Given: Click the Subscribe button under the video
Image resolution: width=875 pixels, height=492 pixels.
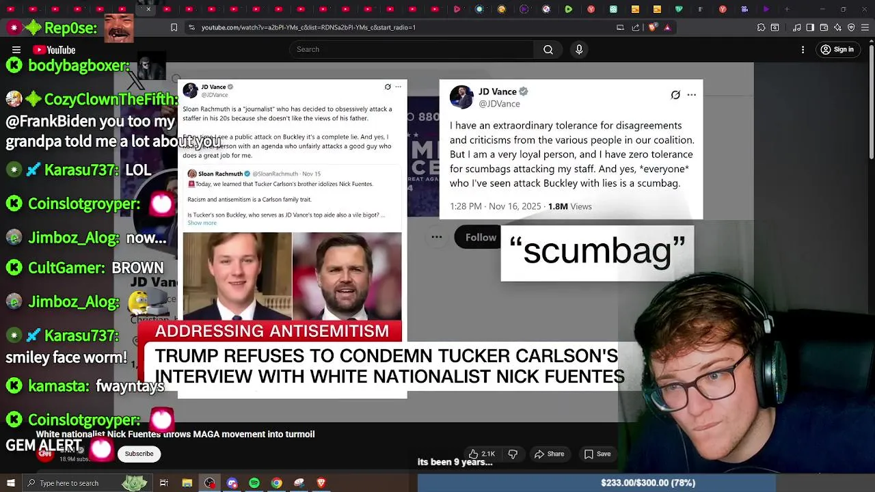Looking at the screenshot, I should (139, 454).
